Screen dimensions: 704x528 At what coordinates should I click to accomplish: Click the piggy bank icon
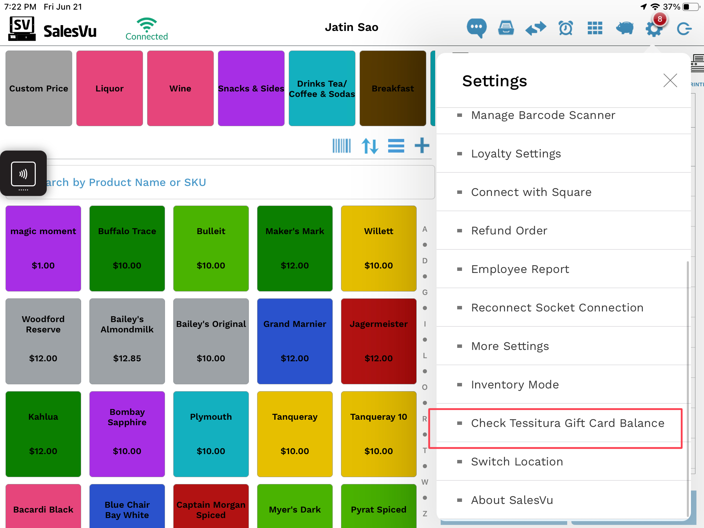[624, 28]
